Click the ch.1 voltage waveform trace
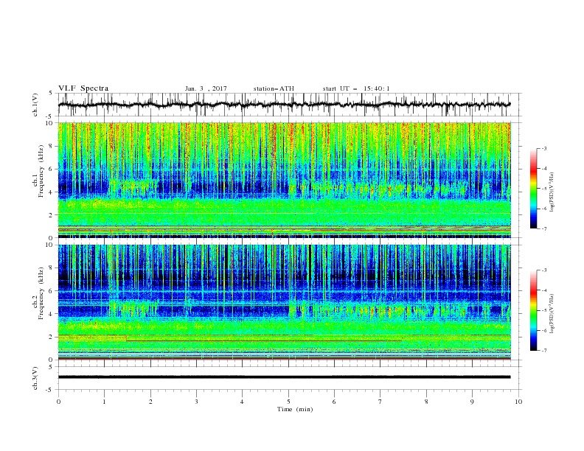The width and height of the screenshot is (584, 451). (x=284, y=105)
